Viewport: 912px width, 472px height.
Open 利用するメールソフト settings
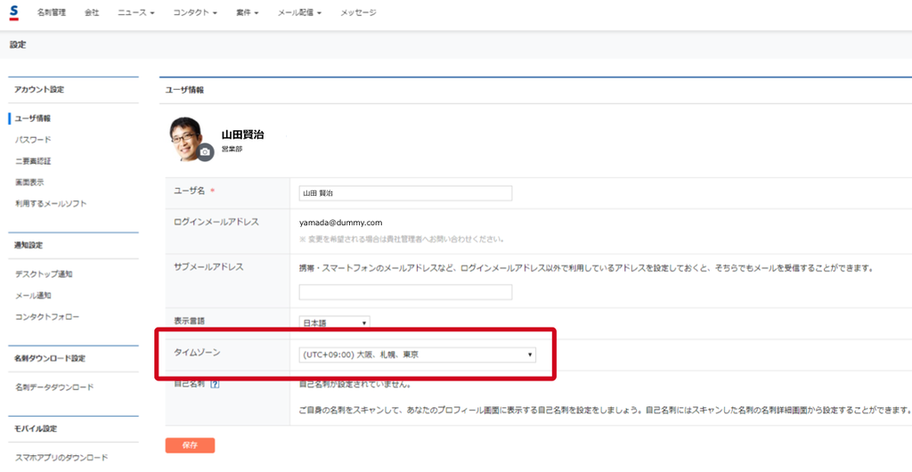(51, 204)
